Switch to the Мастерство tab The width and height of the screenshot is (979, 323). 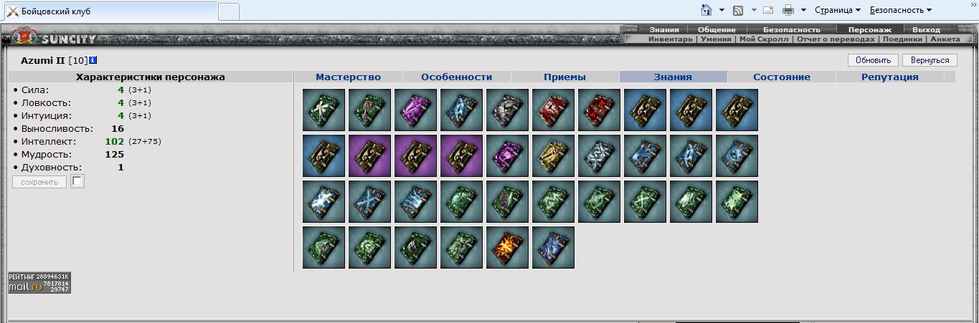click(348, 77)
